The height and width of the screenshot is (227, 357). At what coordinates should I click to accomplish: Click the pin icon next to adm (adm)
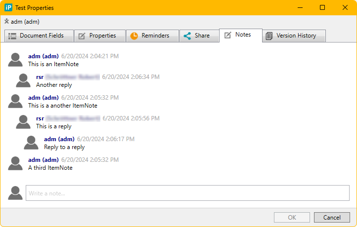pos(6,21)
